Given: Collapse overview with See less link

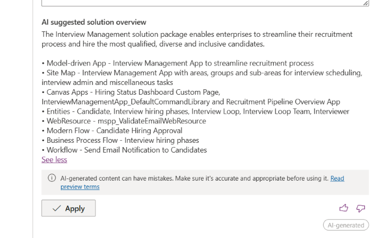Looking at the screenshot, I should [x=54, y=160].
